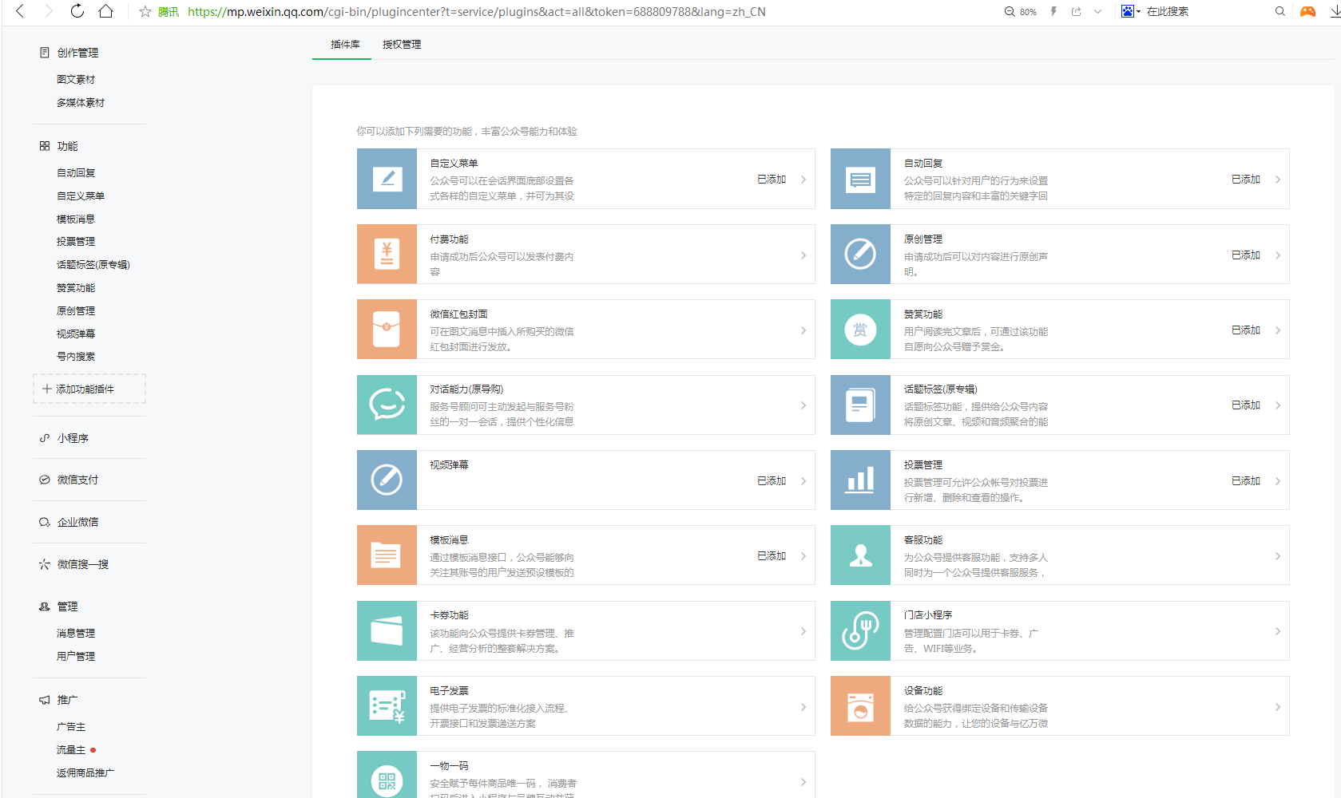Open 图文素材 in the sidebar
This screenshot has height=798, width=1341.
[x=76, y=80]
